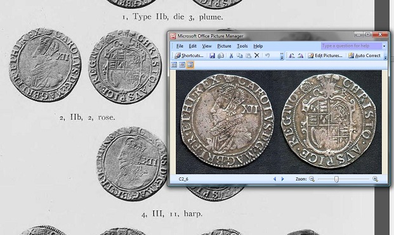Click the Rotate Right icon
Screen dimensions: 394x235
coord(300,56)
